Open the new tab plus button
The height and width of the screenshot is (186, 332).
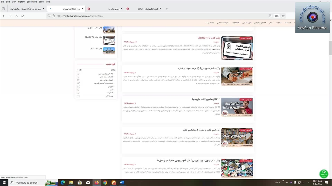167,9
